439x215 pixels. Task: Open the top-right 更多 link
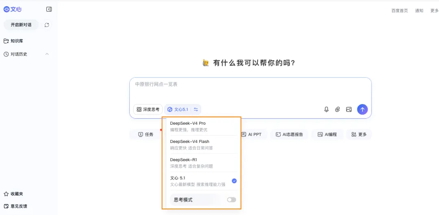pos(435,11)
